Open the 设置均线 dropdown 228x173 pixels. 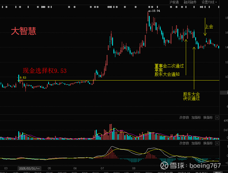209,2
